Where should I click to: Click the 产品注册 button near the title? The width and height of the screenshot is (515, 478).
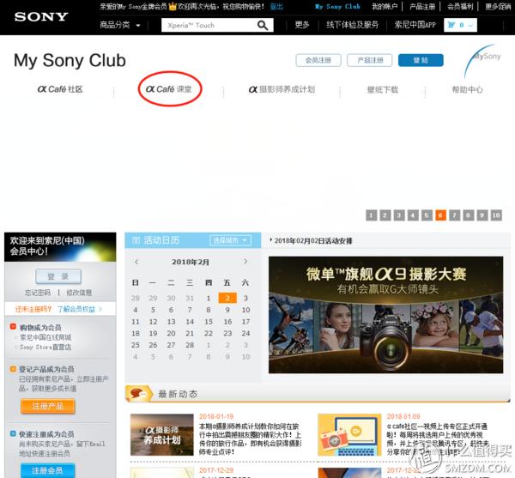369,60
